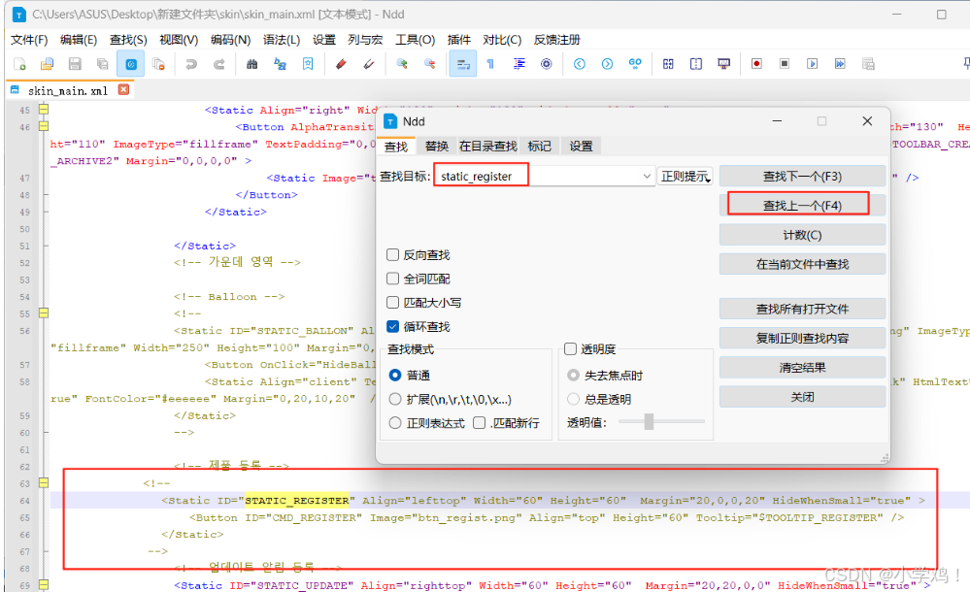Click the left circle arrow navigation icon
The height and width of the screenshot is (592, 970).
[x=580, y=64]
